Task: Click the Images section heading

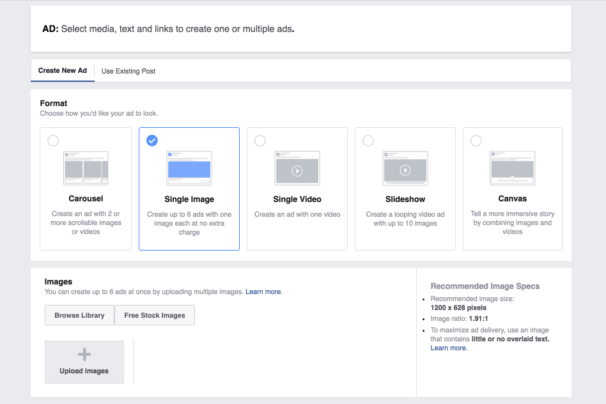Action: pos(58,281)
